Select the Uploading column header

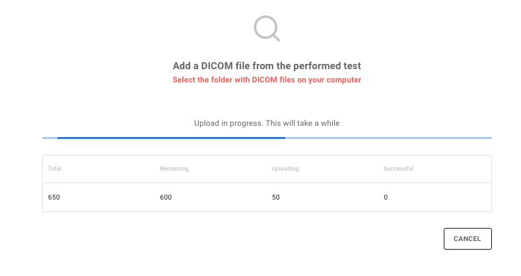point(285,169)
